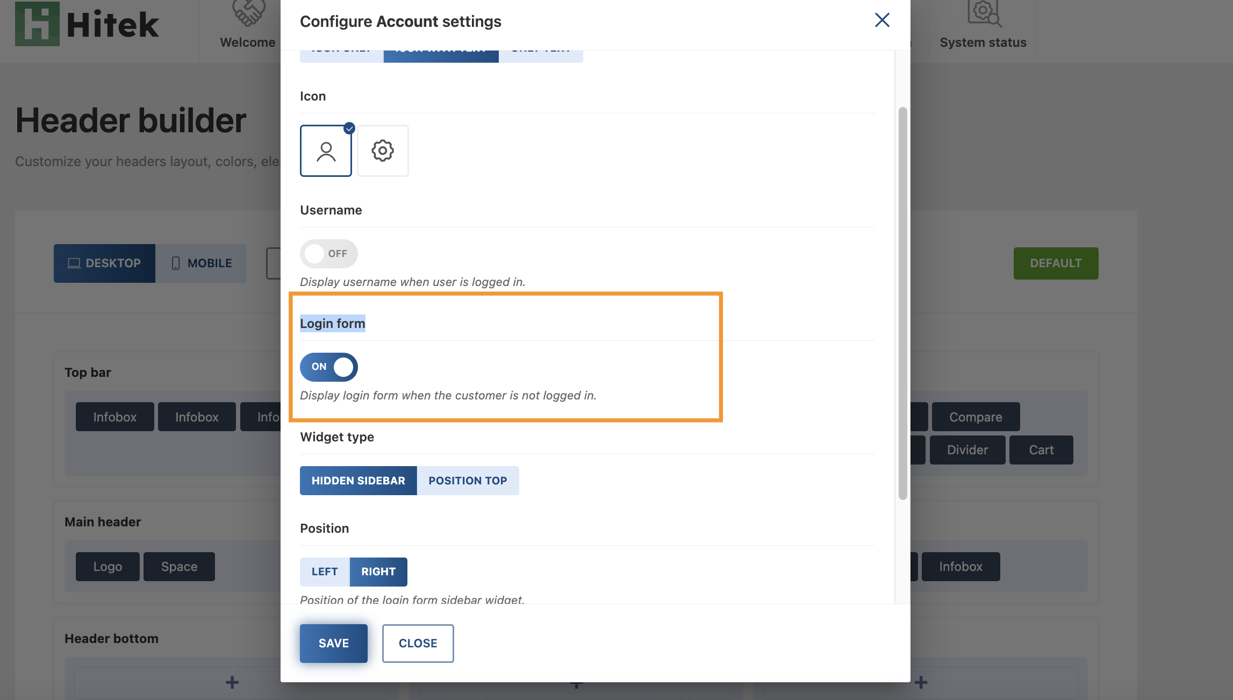Select the LEFT position option
Viewport: 1233px width, 700px height.
pos(324,571)
